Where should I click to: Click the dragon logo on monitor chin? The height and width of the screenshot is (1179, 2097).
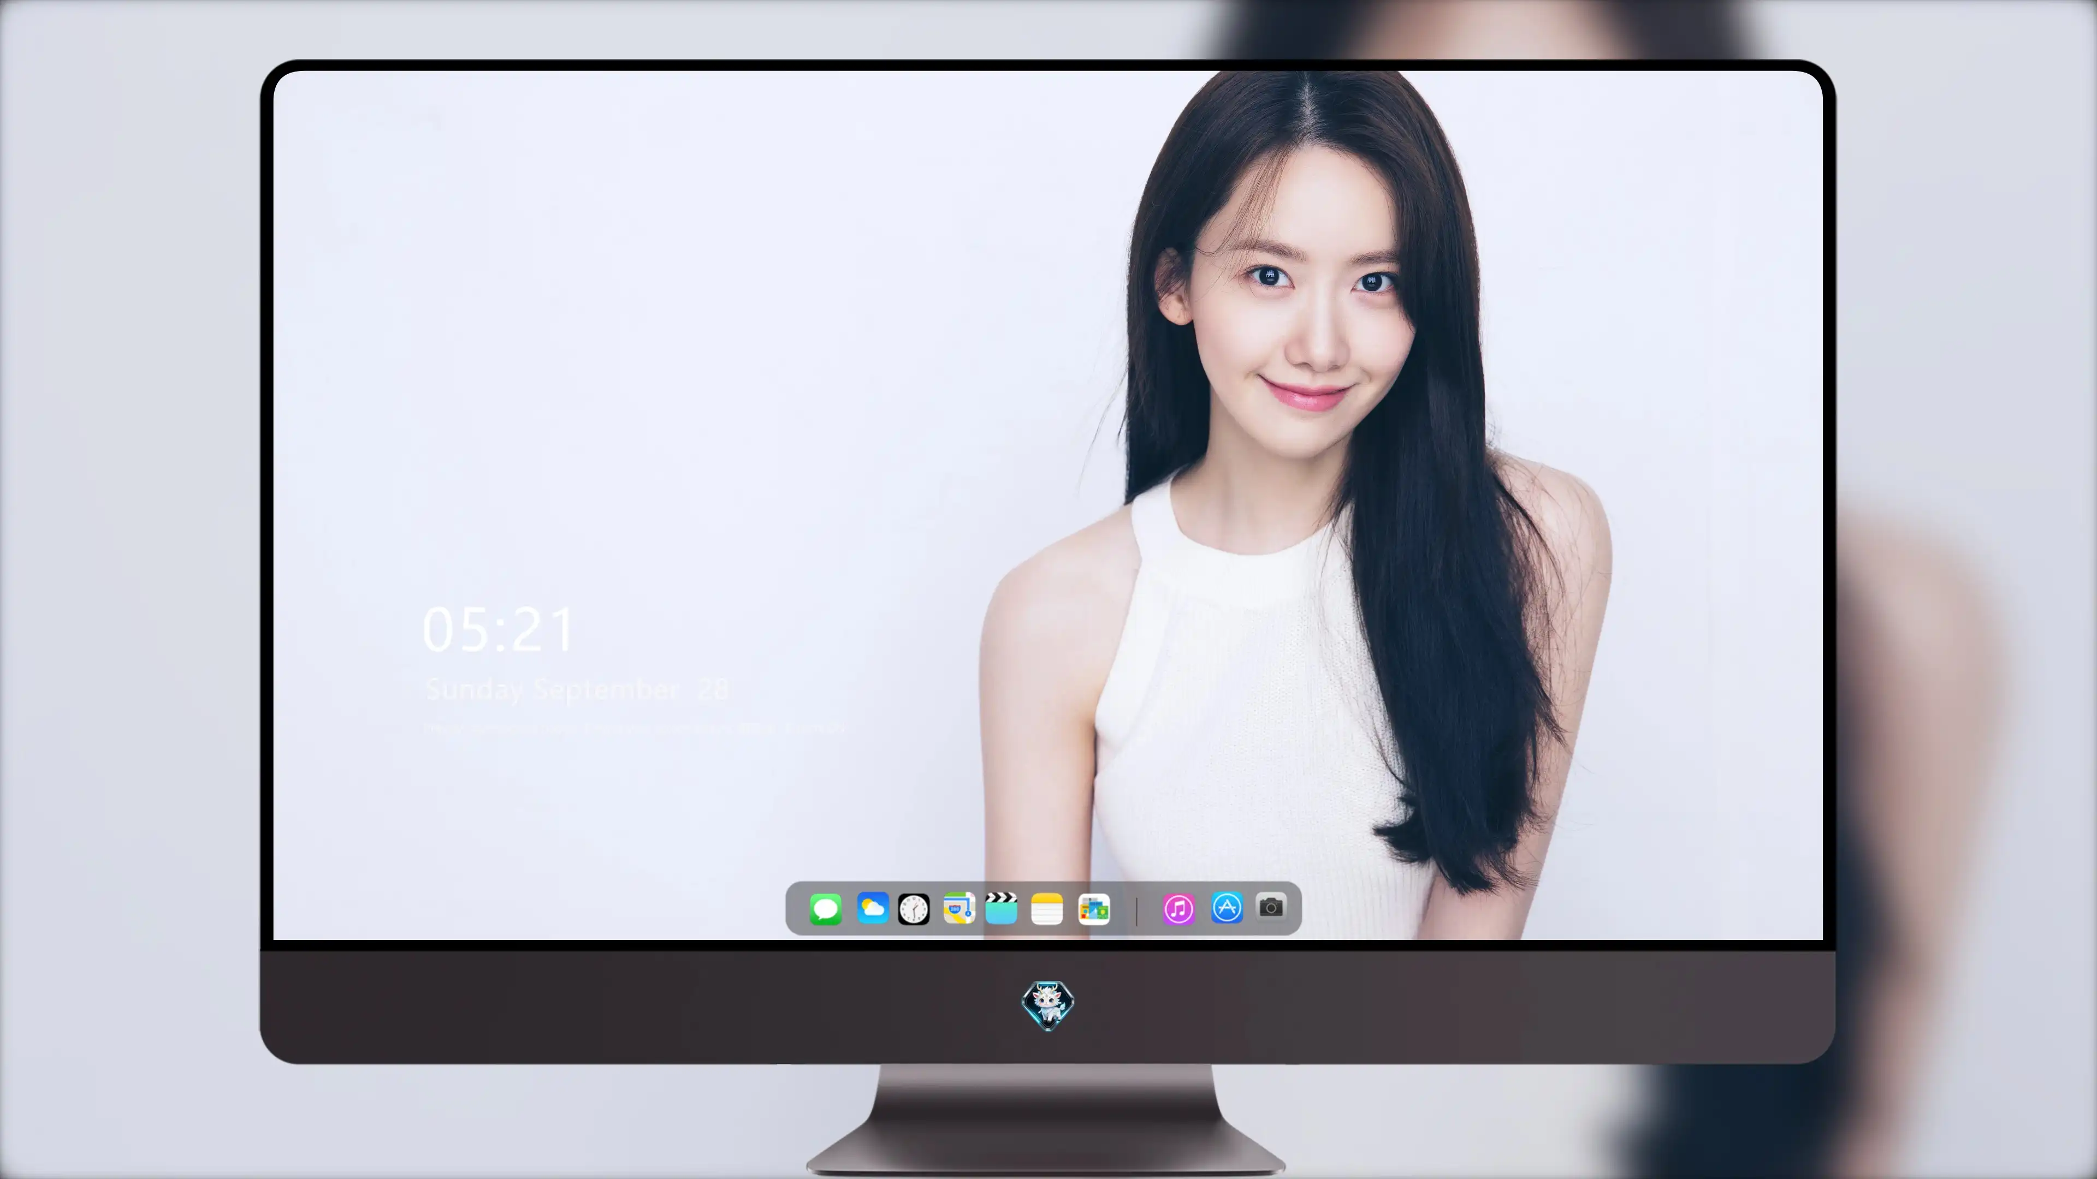click(x=1048, y=1005)
